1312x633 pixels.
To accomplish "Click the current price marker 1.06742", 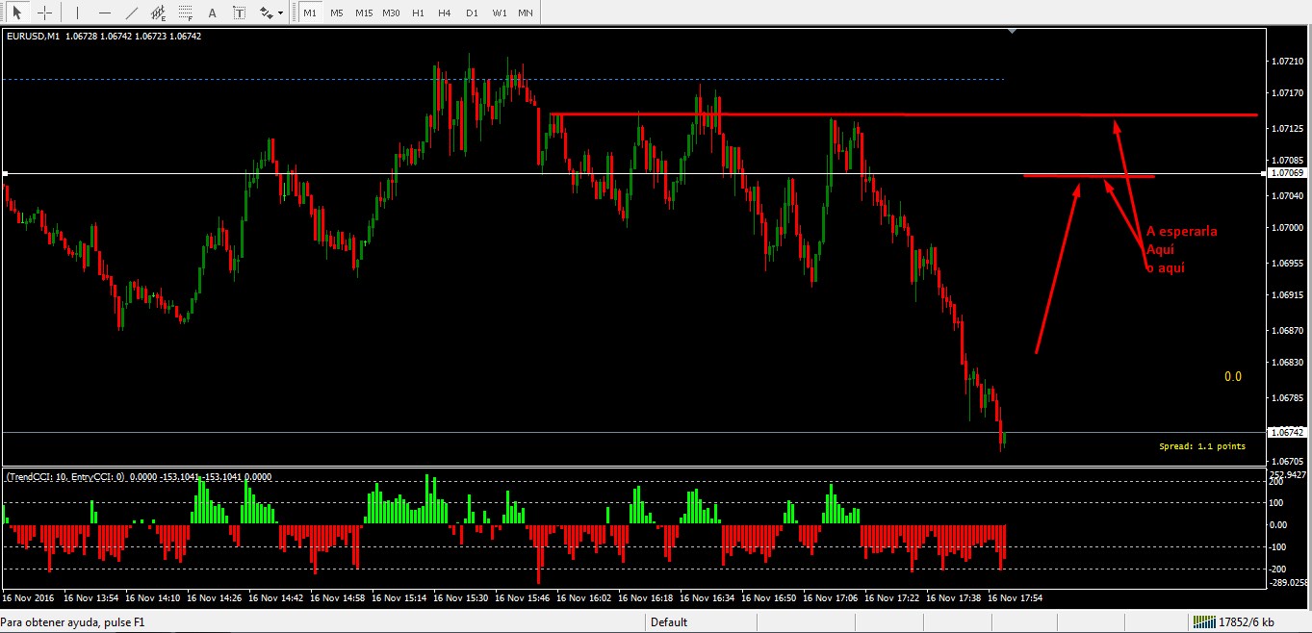I will [x=1287, y=434].
